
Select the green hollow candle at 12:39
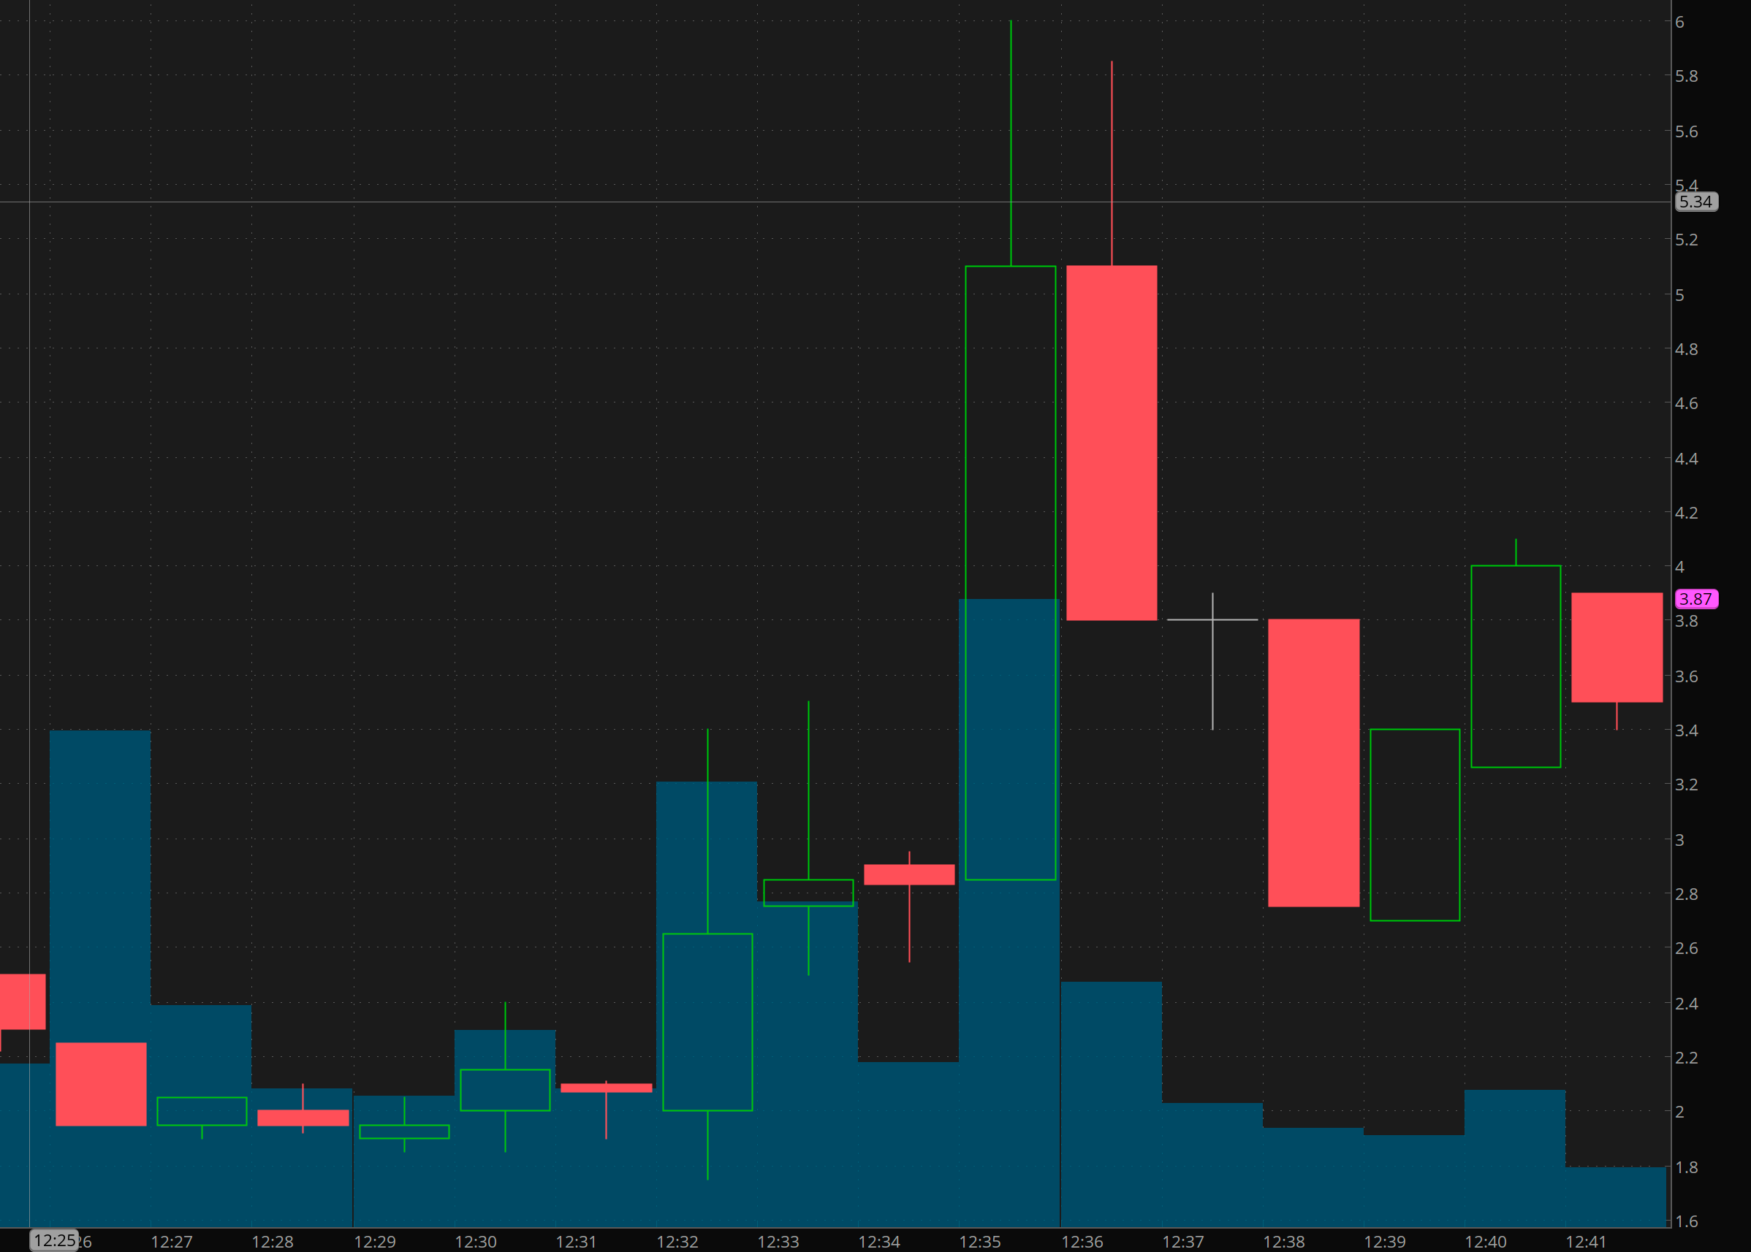pos(1415,824)
